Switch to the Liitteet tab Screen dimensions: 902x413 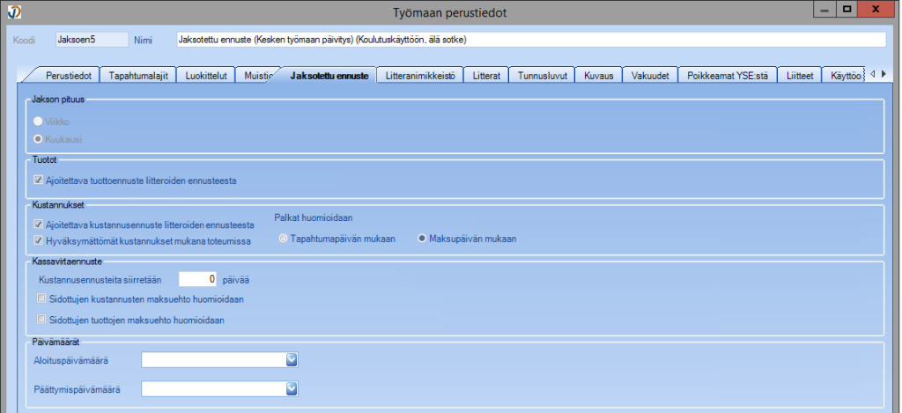click(x=800, y=76)
